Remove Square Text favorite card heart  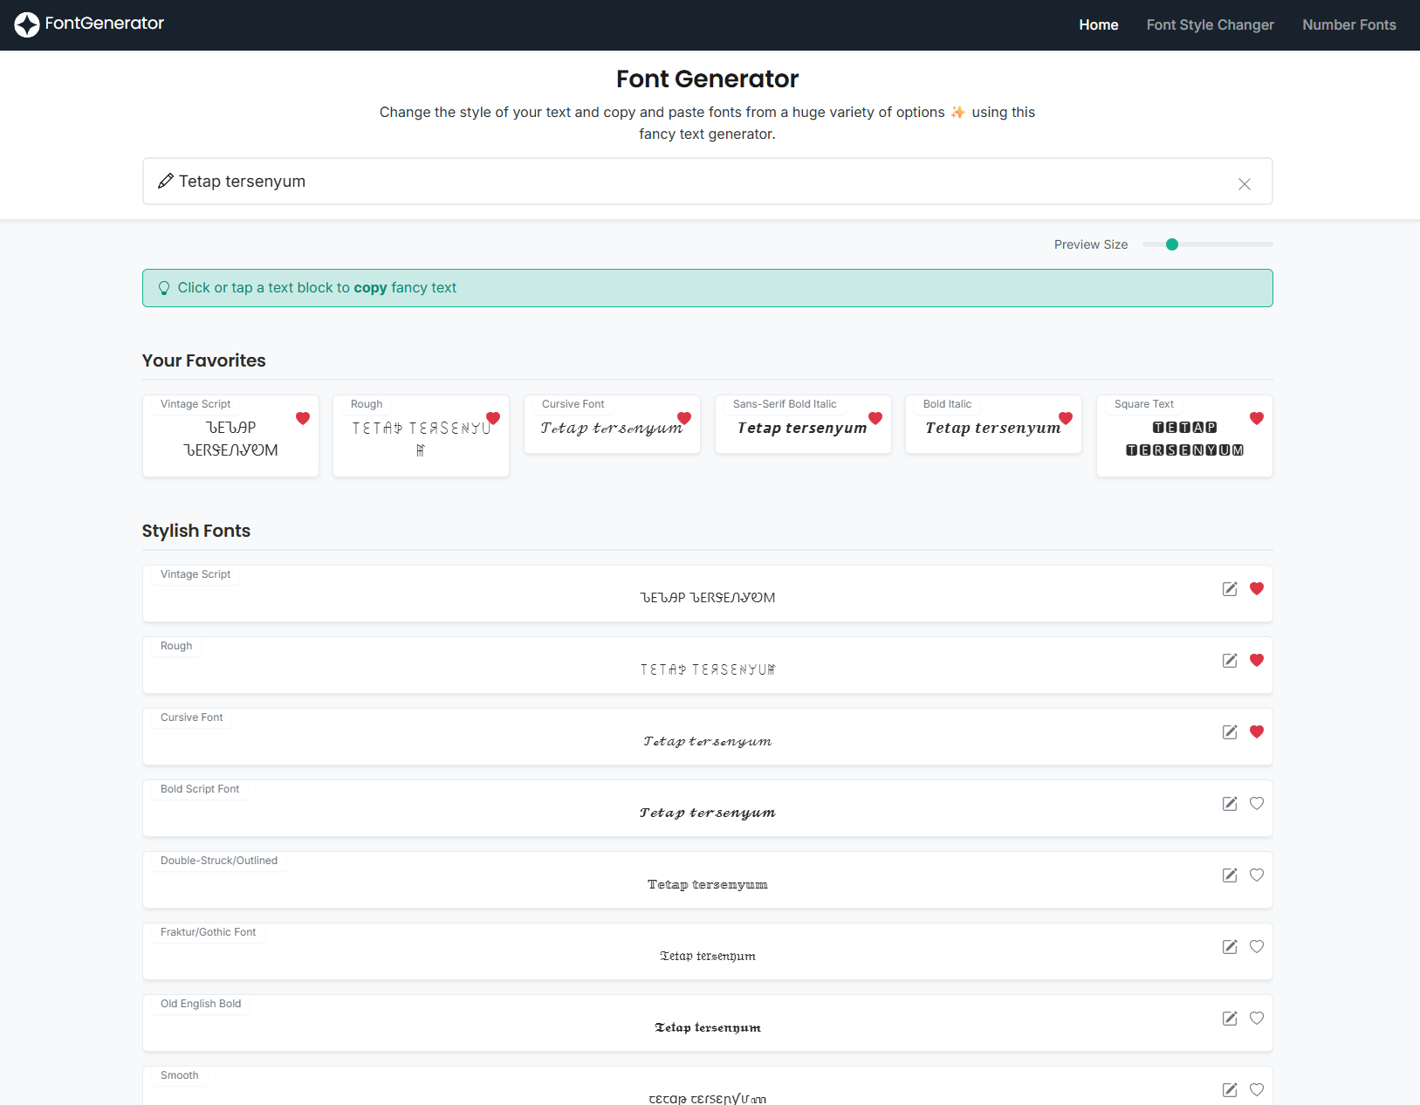(x=1256, y=419)
